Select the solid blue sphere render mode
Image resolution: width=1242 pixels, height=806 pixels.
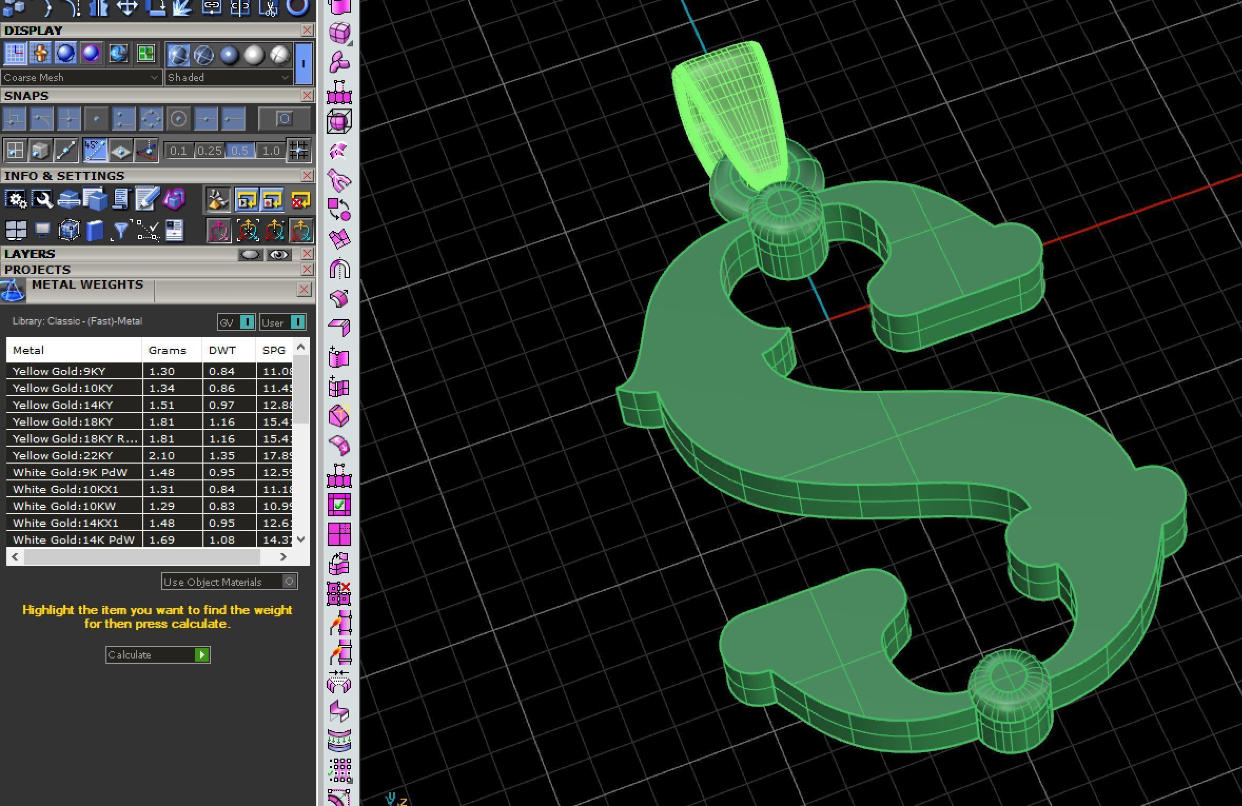point(229,55)
